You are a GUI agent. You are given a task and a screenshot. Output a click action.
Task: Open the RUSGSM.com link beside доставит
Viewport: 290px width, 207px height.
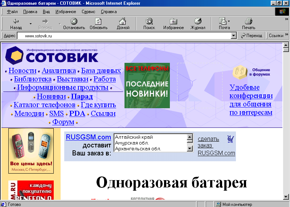tap(89, 137)
